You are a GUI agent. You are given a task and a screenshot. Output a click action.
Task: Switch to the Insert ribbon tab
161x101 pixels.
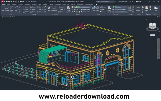tap(8, 4)
